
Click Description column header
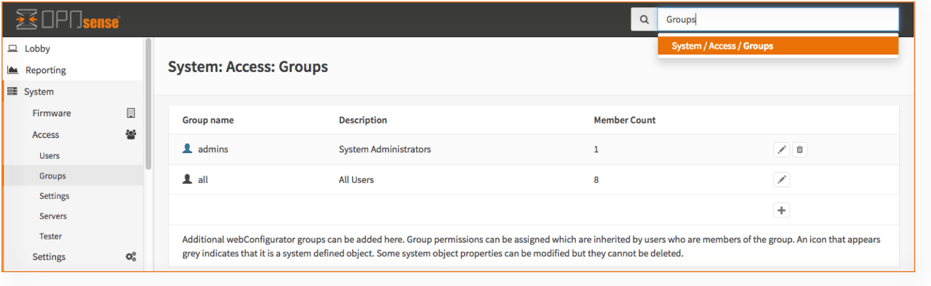(x=363, y=120)
